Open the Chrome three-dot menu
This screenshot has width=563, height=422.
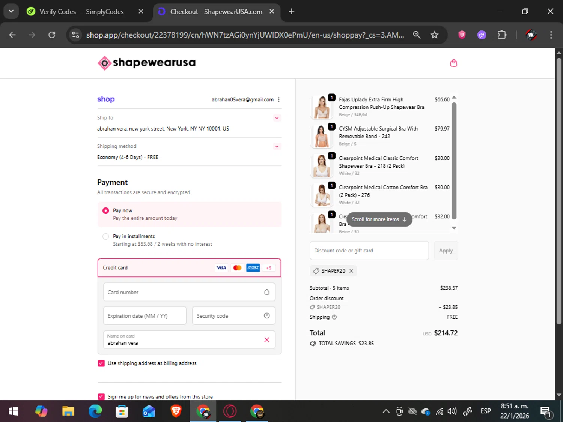(551, 35)
